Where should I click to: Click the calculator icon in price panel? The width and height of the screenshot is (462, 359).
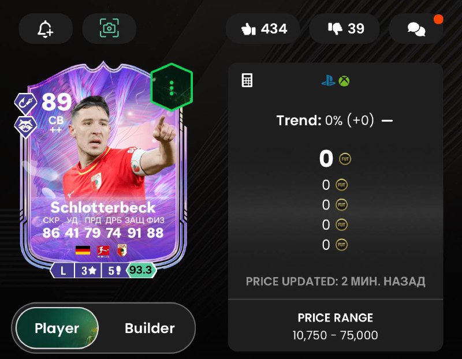[247, 80]
